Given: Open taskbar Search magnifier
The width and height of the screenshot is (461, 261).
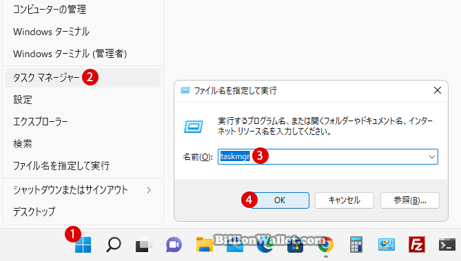Looking at the screenshot, I should [114, 244].
